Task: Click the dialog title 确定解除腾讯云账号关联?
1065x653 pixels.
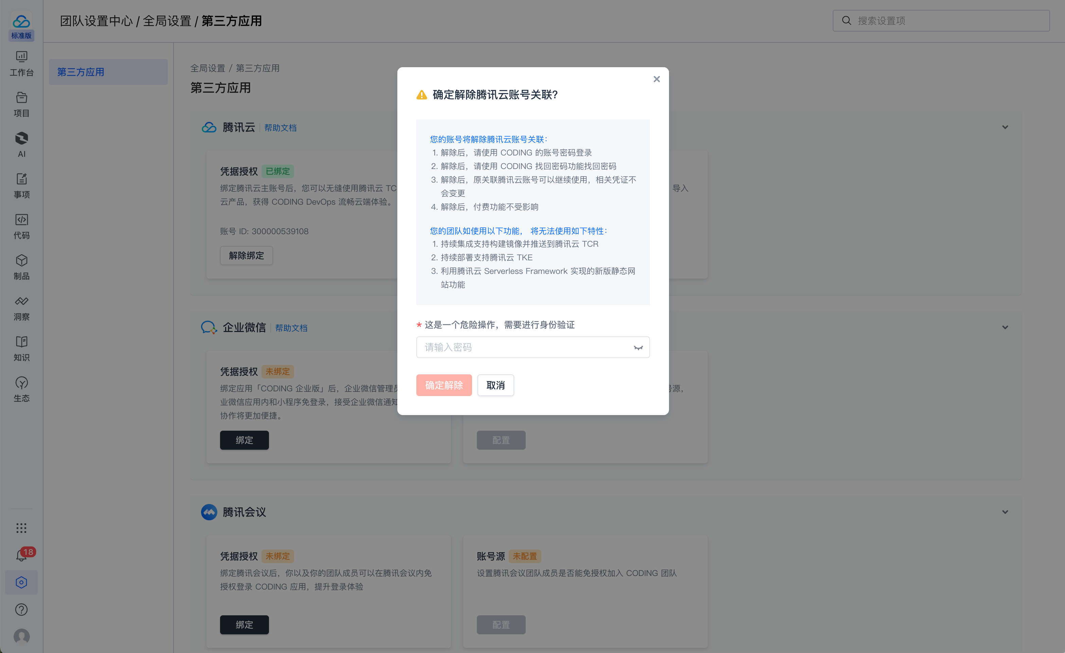Action: pos(495,95)
